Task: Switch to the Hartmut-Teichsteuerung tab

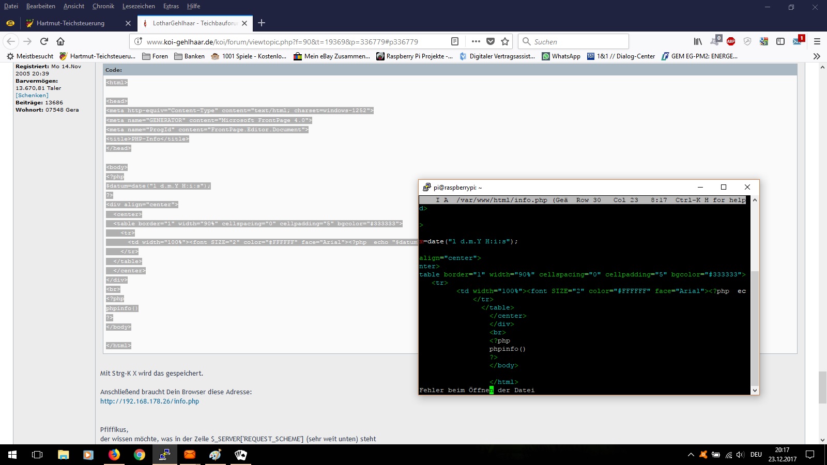Action: [70, 23]
